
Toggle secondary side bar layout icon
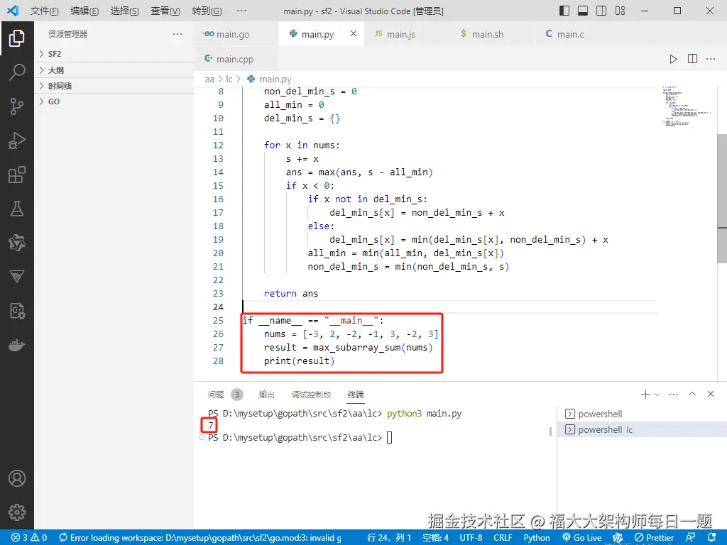click(601, 11)
